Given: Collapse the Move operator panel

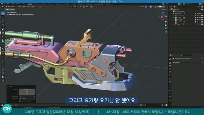Looking at the screenshot, I should (8, 87).
